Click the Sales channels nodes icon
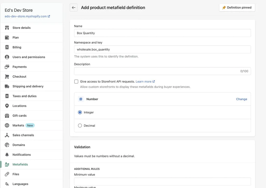Image resolution: width=266 pixels, height=188 pixels. point(7,135)
